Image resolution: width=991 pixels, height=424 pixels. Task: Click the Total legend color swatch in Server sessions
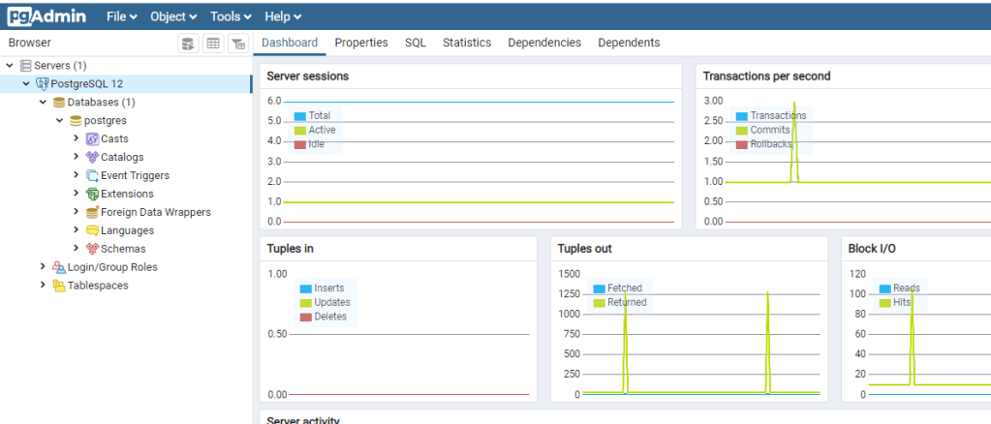(300, 116)
